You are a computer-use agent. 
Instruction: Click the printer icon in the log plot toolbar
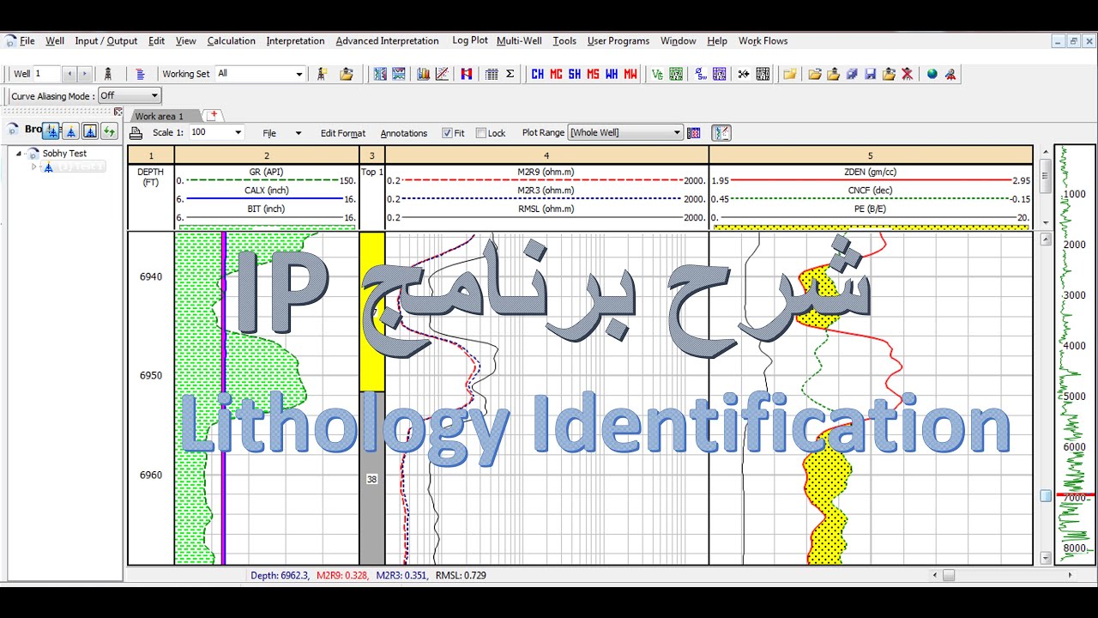(x=136, y=133)
